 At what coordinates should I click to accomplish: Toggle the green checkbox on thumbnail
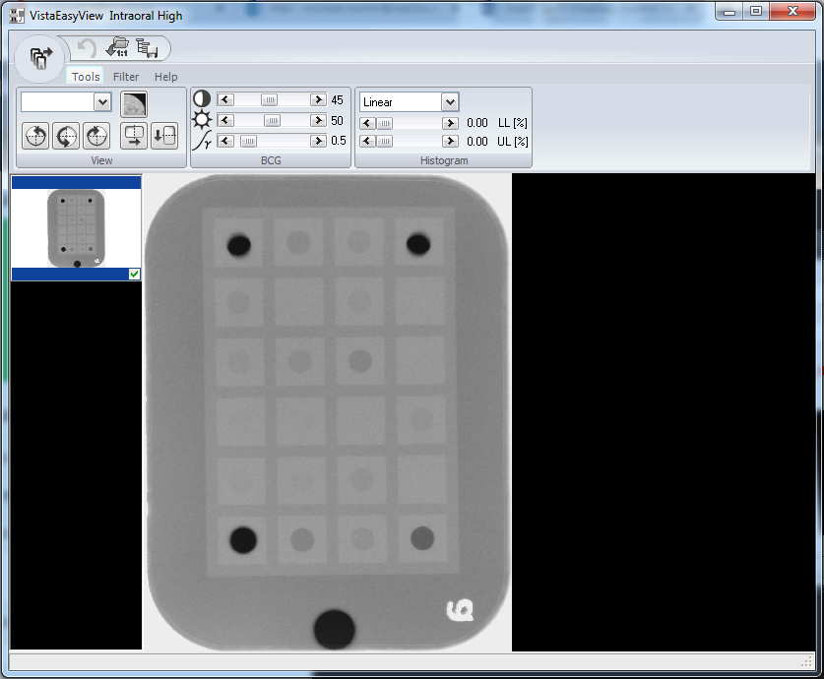coord(134,275)
